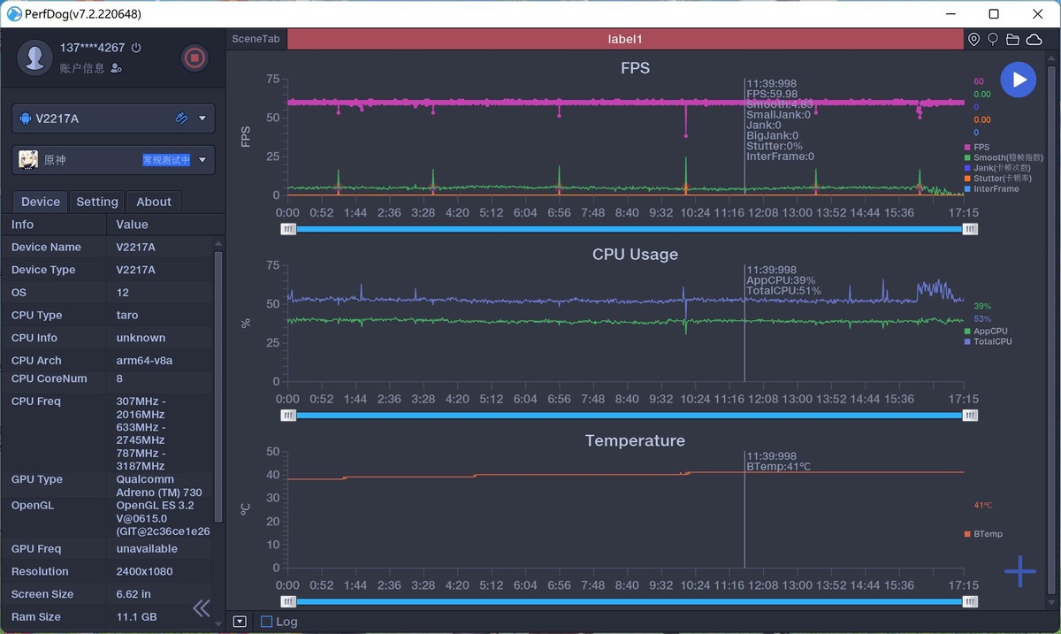Click the blue plus add-chart icon
The width and height of the screenshot is (1061, 634).
(x=1019, y=572)
